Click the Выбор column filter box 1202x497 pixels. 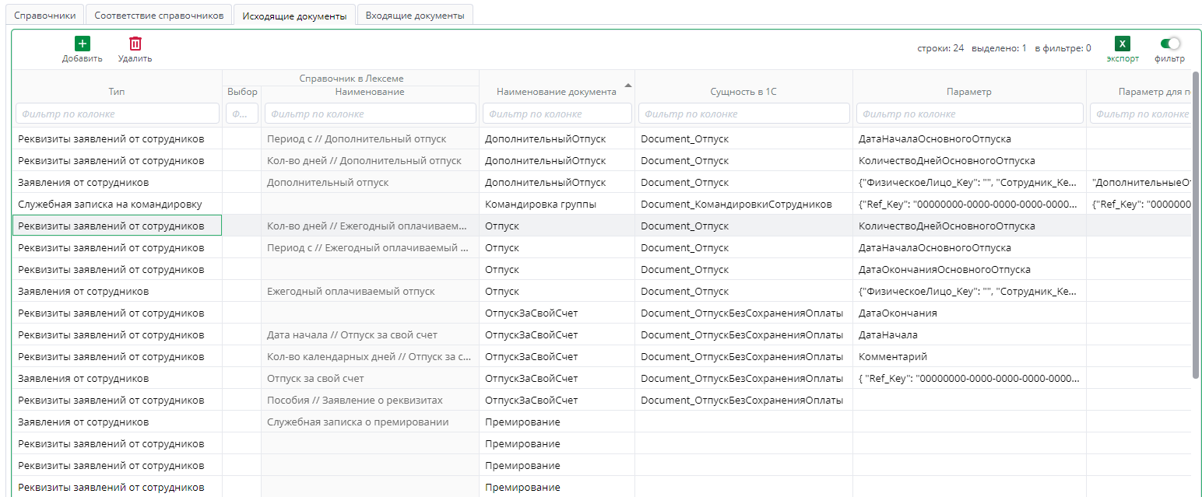pyautogui.click(x=241, y=114)
